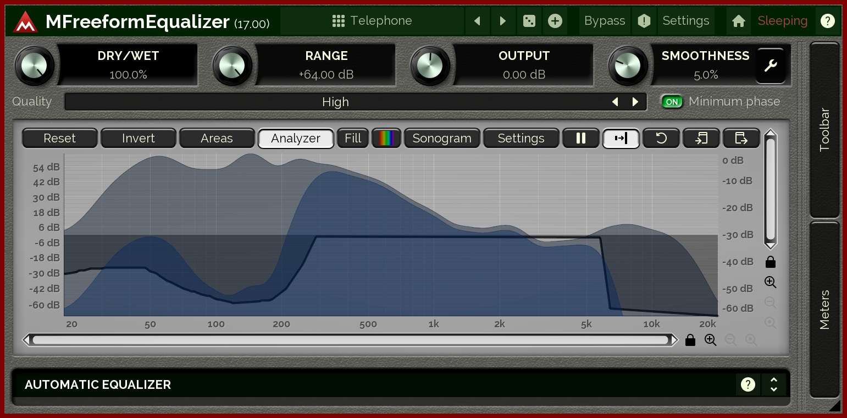Click the Reset button above graph
The image size is (847, 418).
coord(59,139)
